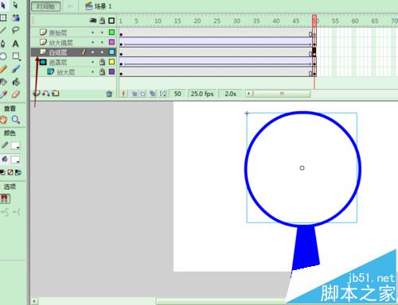
Task: Toggle visibility of all layers via eye header
Action: [x=93, y=21]
